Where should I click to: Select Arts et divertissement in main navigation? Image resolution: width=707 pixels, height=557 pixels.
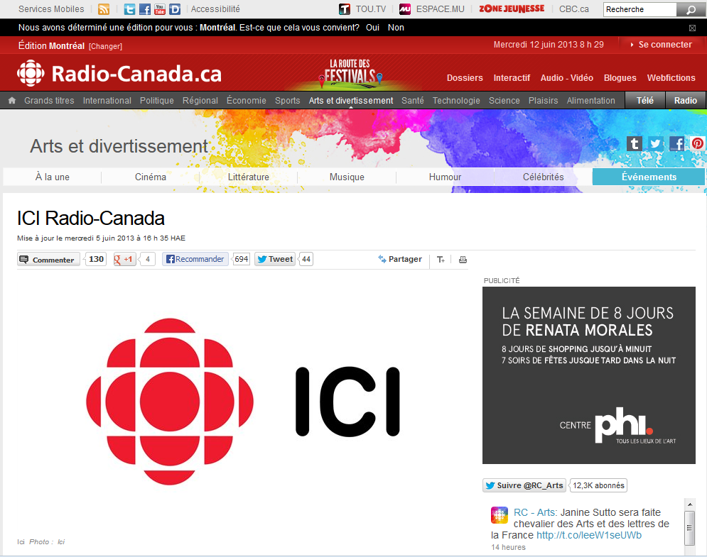[x=351, y=101]
